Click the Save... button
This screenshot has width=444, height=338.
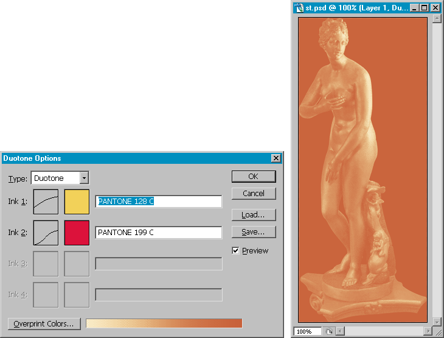[254, 232]
